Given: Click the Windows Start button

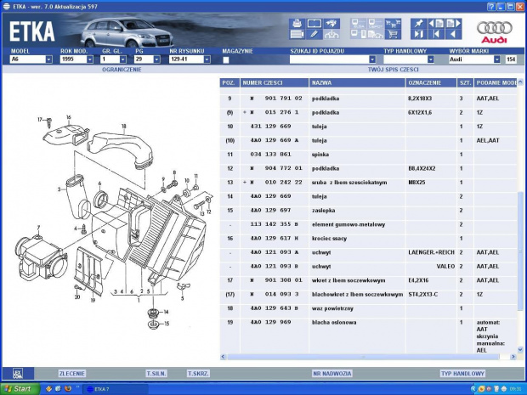Looking at the screenshot, I should click(x=20, y=389).
